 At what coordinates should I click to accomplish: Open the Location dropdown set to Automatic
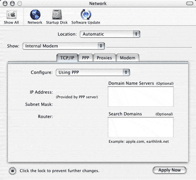tap(110, 34)
